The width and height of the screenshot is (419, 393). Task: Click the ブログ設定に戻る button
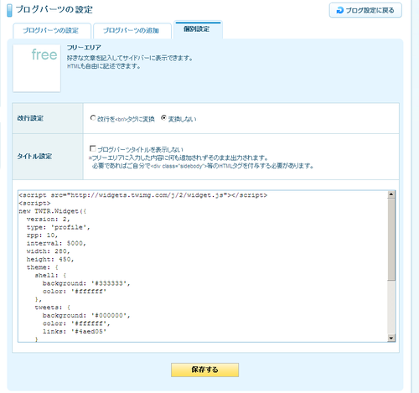point(365,10)
